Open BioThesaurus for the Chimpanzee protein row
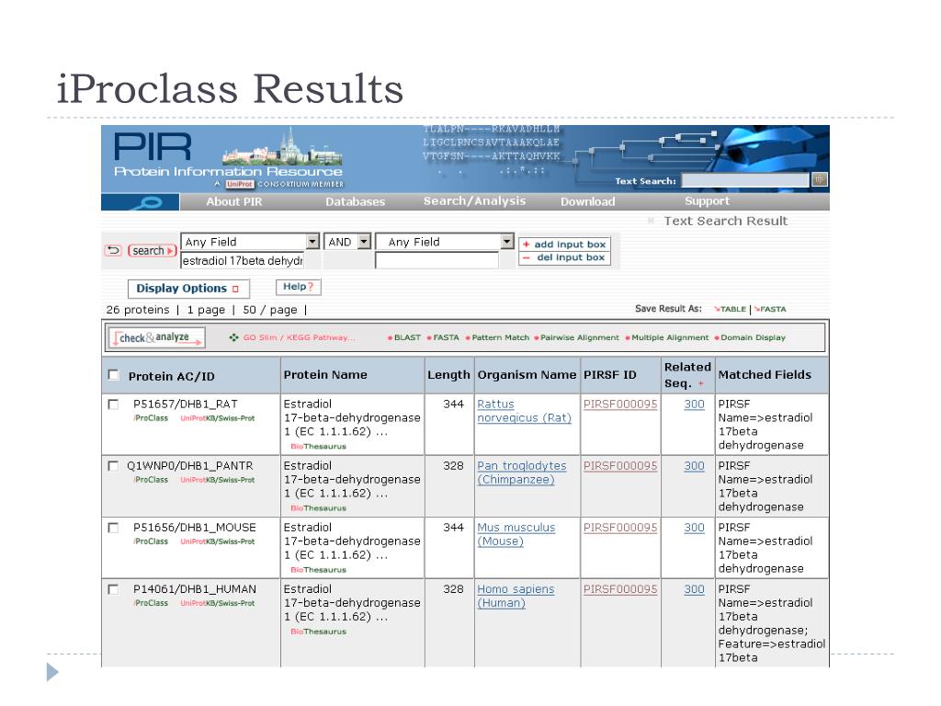The image size is (941, 706). 318,507
